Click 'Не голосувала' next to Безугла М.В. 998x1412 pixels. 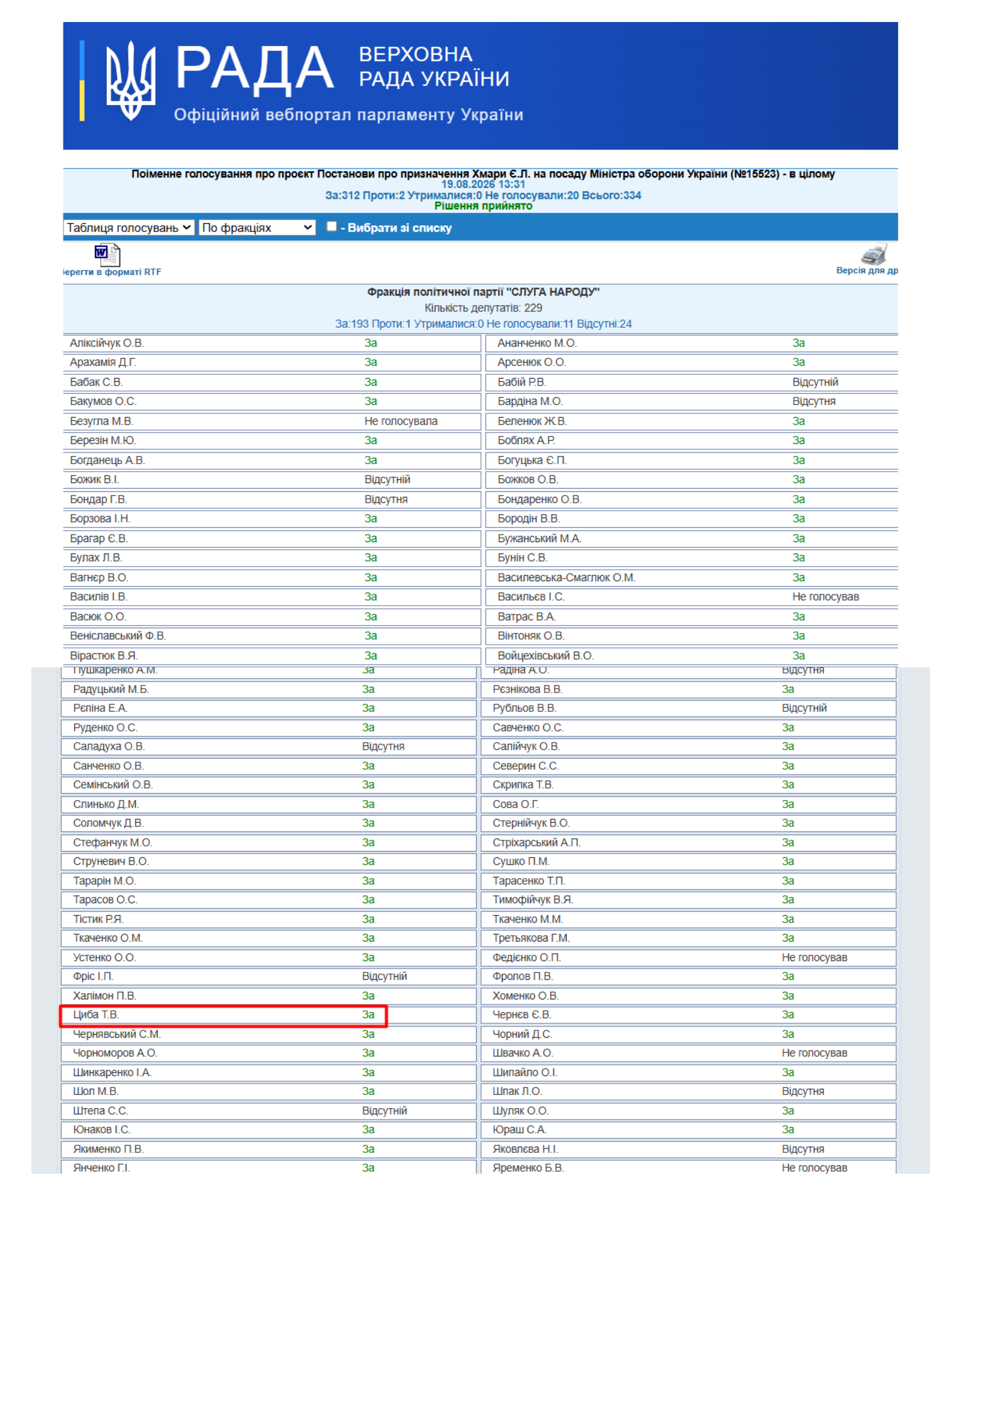pyautogui.click(x=401, y=421)
